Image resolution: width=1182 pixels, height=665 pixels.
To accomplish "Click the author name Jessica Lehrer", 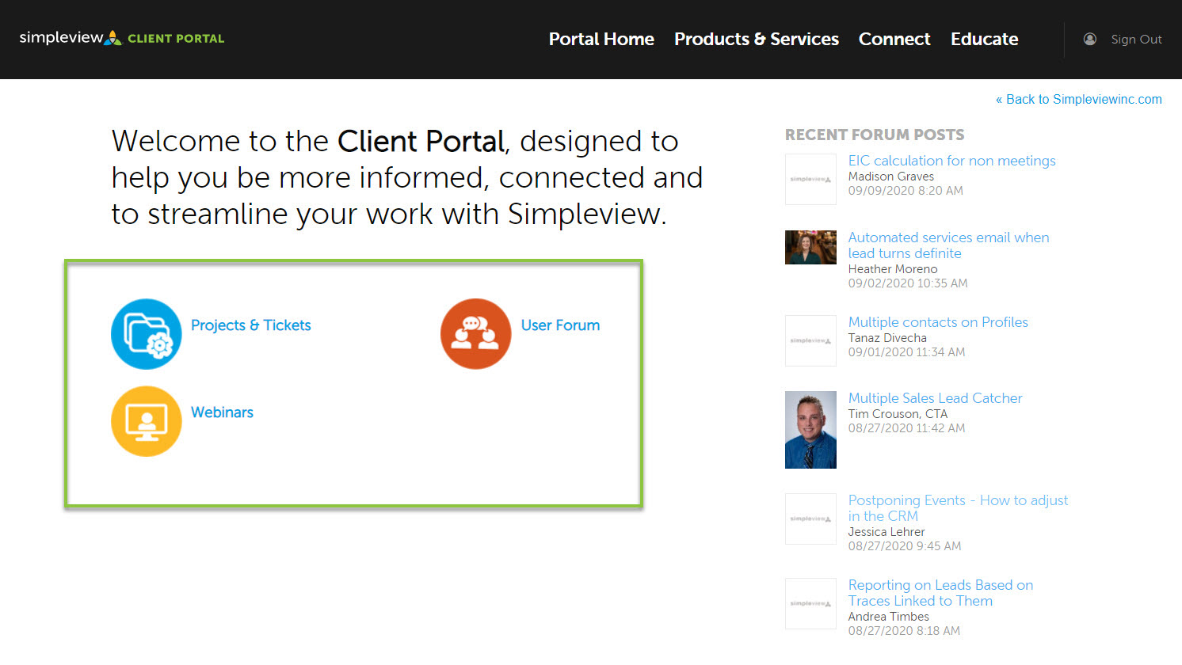I will click(886, 532).
